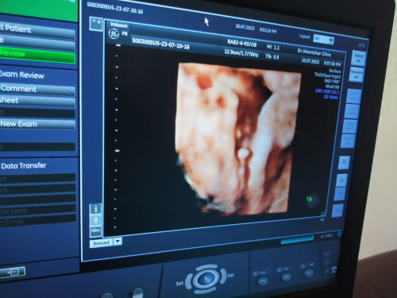Click the green orientation marker dot
The width and height of the screenshot is (397, 298).
pos(309,199)
